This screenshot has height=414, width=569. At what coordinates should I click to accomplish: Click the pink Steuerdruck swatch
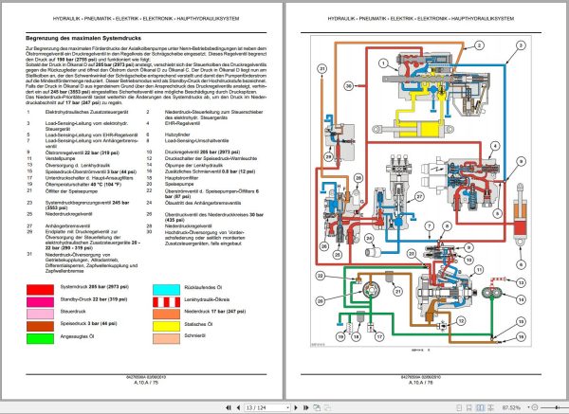click(40, 314)
